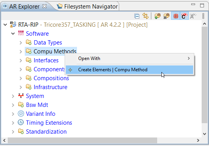Expand the Compu Methods folder
Screen dimensions: 209x146
click(x=21, y=52)
